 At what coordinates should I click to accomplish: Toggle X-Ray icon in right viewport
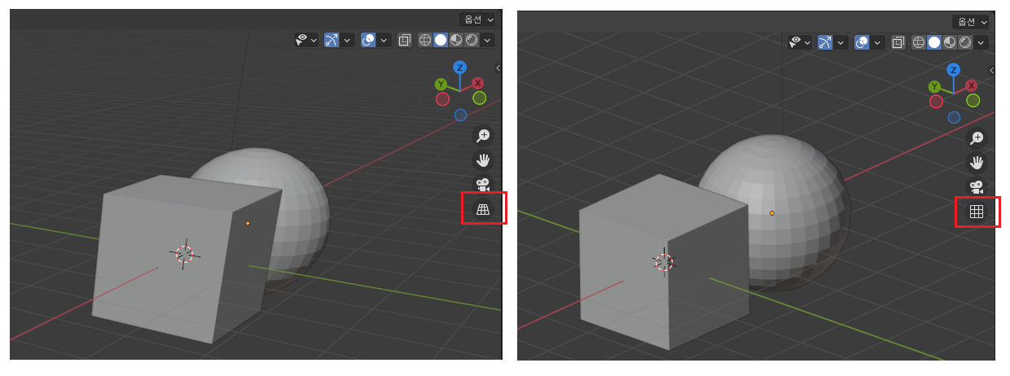(898, 42)
